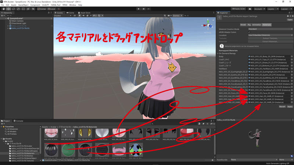Pause the game playback

point(144,9)
